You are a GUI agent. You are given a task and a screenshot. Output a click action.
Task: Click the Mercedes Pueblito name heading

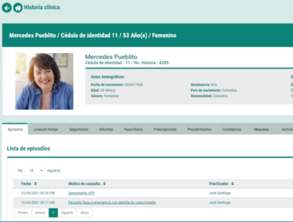pos(111,57)
